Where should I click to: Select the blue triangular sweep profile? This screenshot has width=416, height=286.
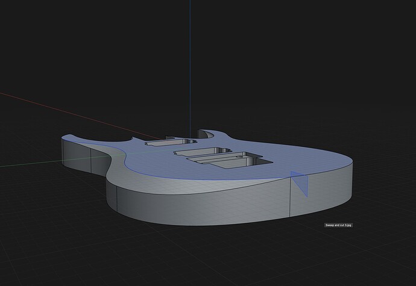pos(301,182)
